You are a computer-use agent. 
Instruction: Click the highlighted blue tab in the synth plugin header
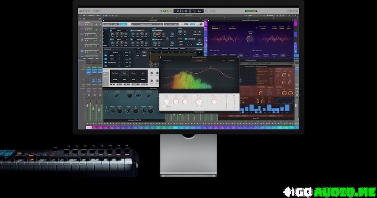pos(123,23)
